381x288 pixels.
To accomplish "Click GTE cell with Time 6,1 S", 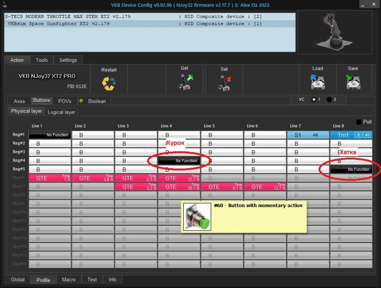I will coord(222,187).
